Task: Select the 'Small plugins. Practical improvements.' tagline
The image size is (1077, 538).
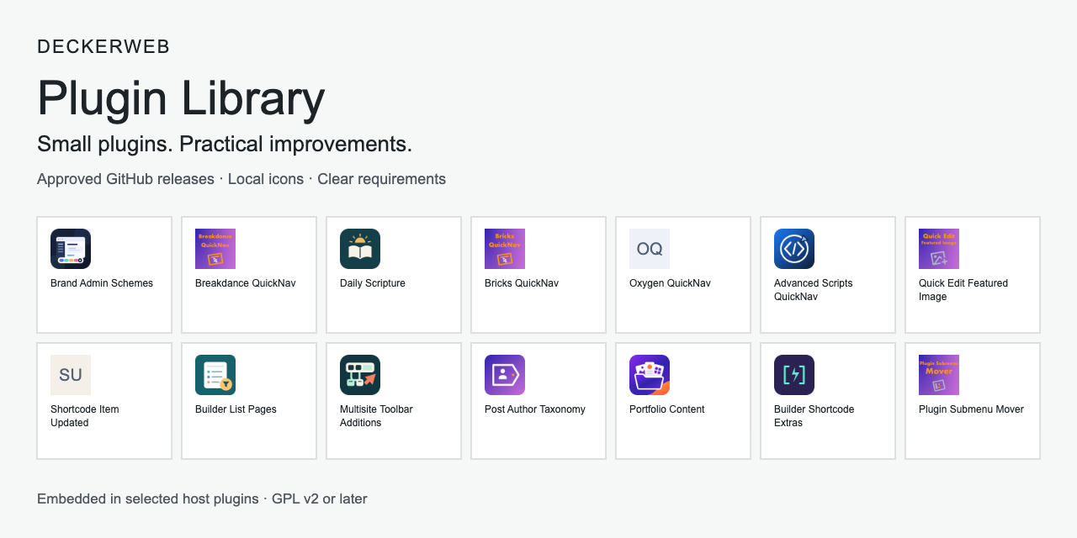Action: (x=225, y=144)
